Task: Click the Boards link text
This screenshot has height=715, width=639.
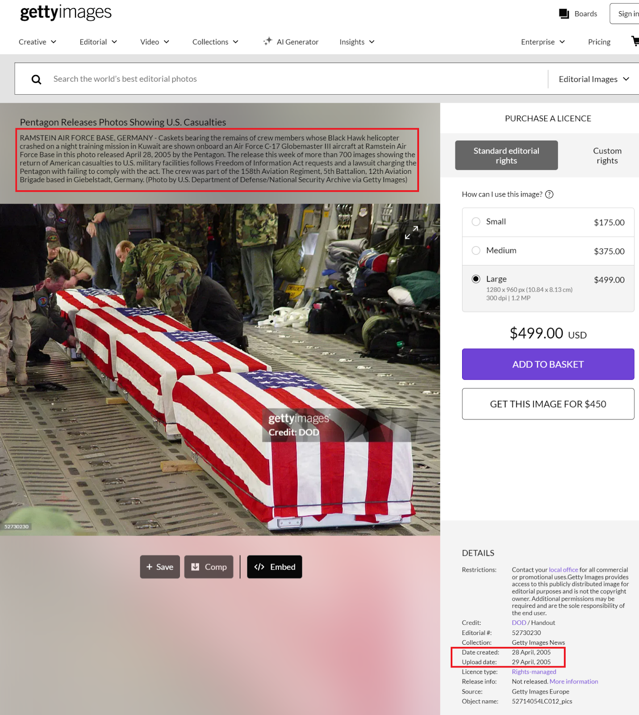Action: coord(586,14)
